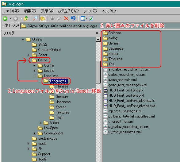
Task: Click the Copy To toolbar icon
Action: click(x=59, y=18)
